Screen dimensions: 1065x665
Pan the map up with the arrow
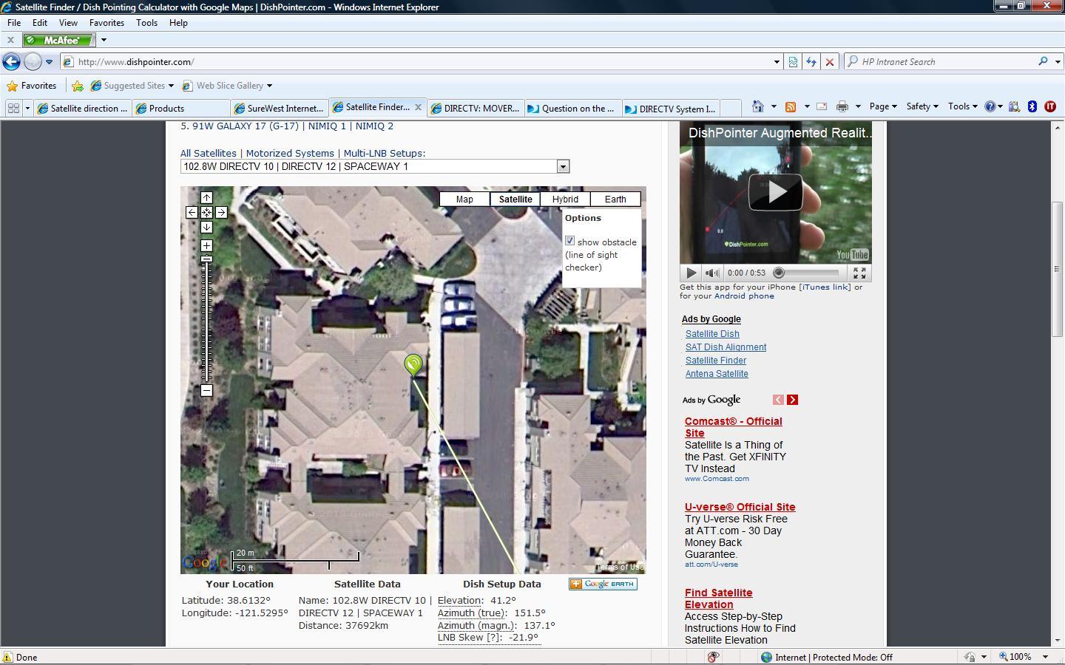coord(206,197)
